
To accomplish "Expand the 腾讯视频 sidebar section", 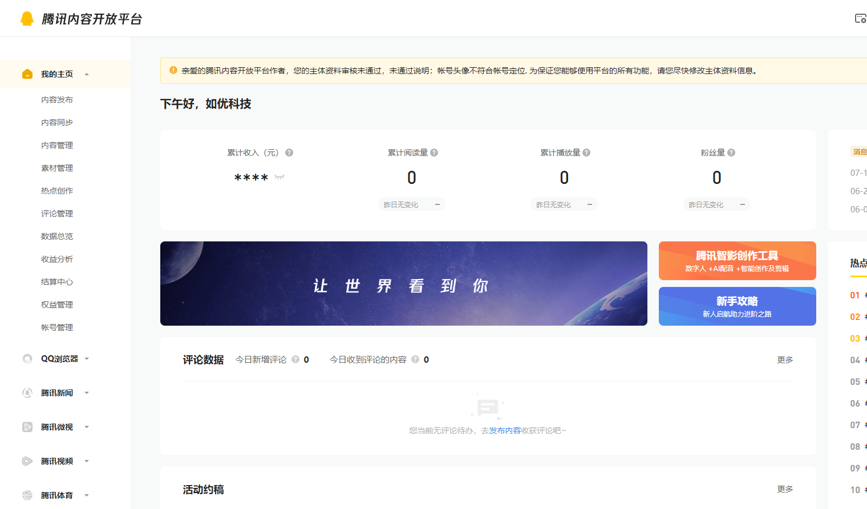I will click(x=87, y=461).
